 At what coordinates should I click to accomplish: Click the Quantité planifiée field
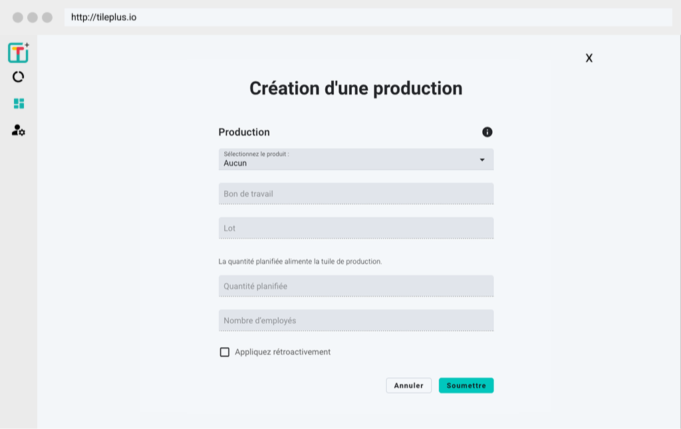click(x=356, y=286)
